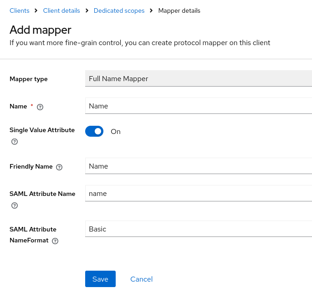This screenshot has width=312, height=293.
Task: Open Dedicated scopes breadcrumb link
Action: pyautogui.click(x=119, y=10)
